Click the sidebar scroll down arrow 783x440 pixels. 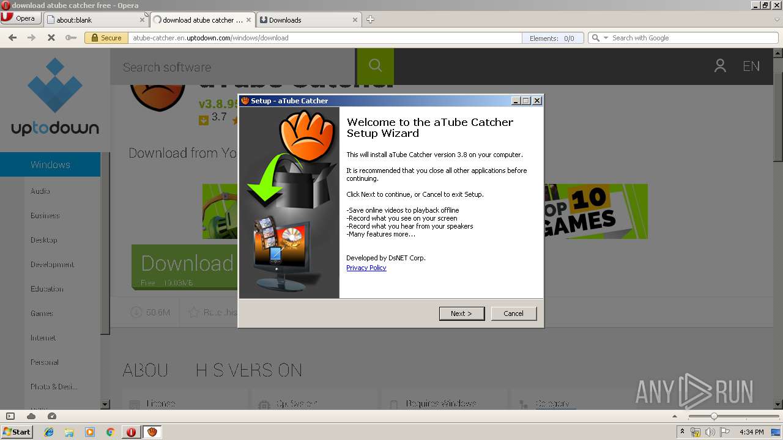pyautogui.click(x=105, y=404)
